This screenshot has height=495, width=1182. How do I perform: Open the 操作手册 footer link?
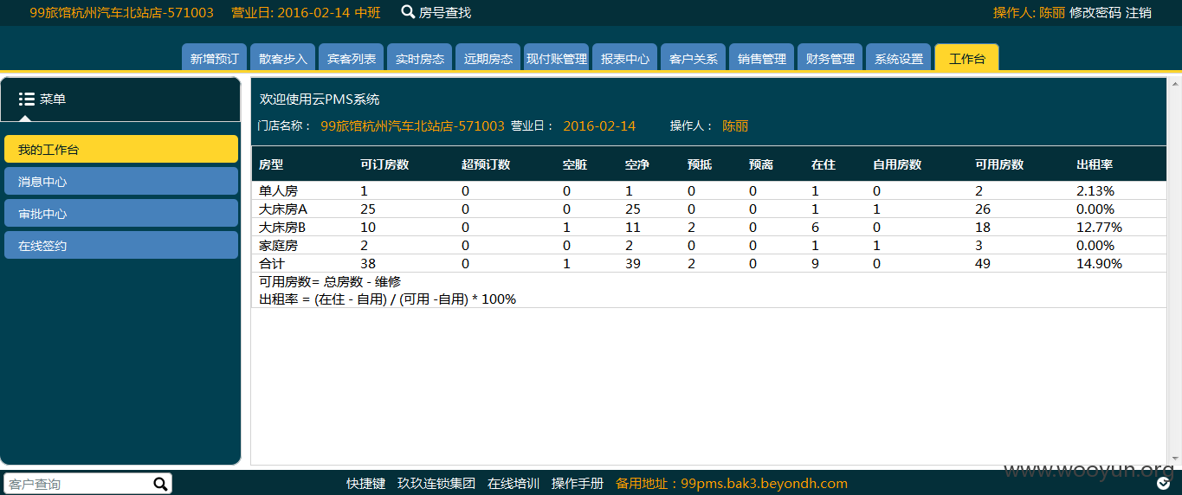coord(578,483)
